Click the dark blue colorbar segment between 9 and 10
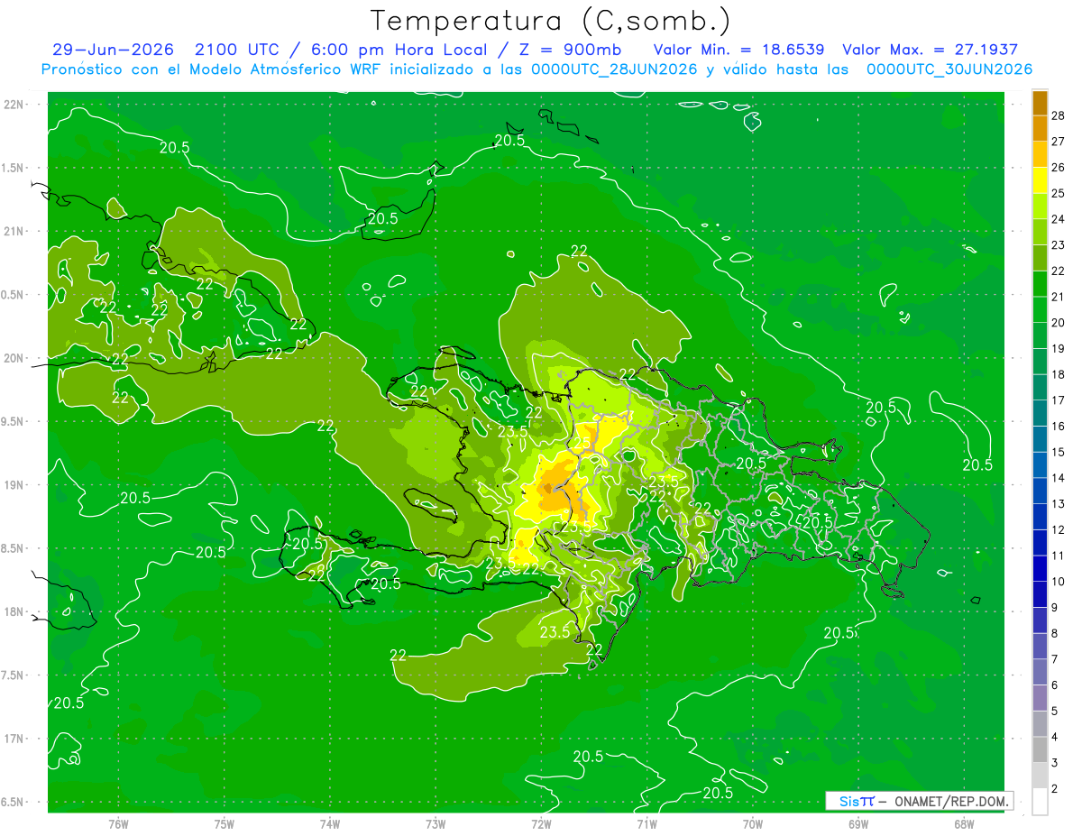 [1040, 595]
